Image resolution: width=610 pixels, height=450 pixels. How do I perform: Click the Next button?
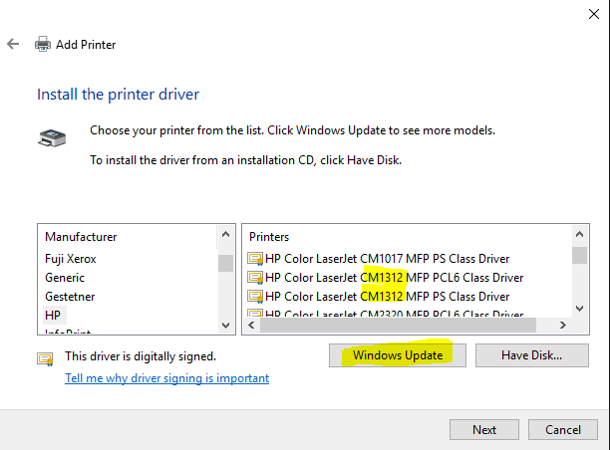click(x=484, y=430)
